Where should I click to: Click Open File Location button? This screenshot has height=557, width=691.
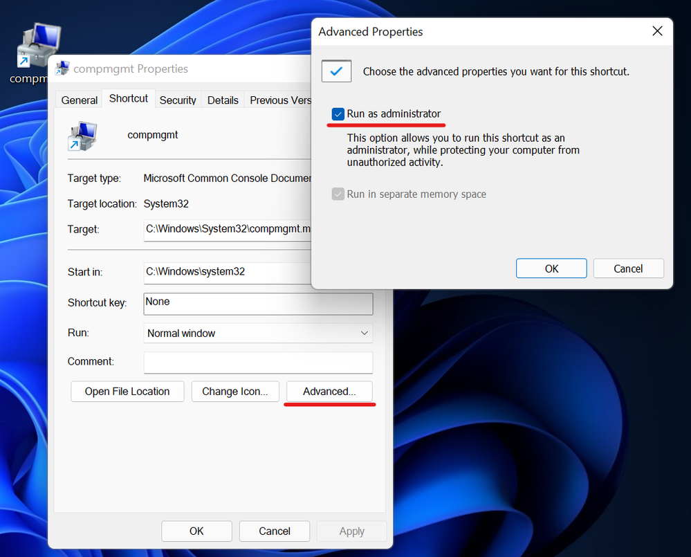[x=127, y=392]
